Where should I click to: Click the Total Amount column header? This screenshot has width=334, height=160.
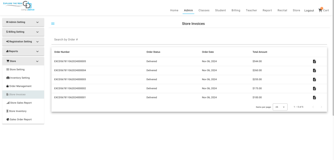tap(260, 52)
